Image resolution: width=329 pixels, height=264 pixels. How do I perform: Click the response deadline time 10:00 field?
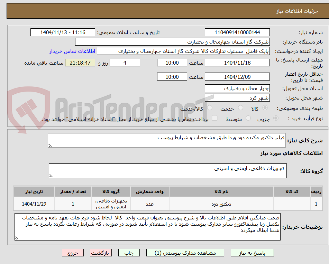click(172, 63)
